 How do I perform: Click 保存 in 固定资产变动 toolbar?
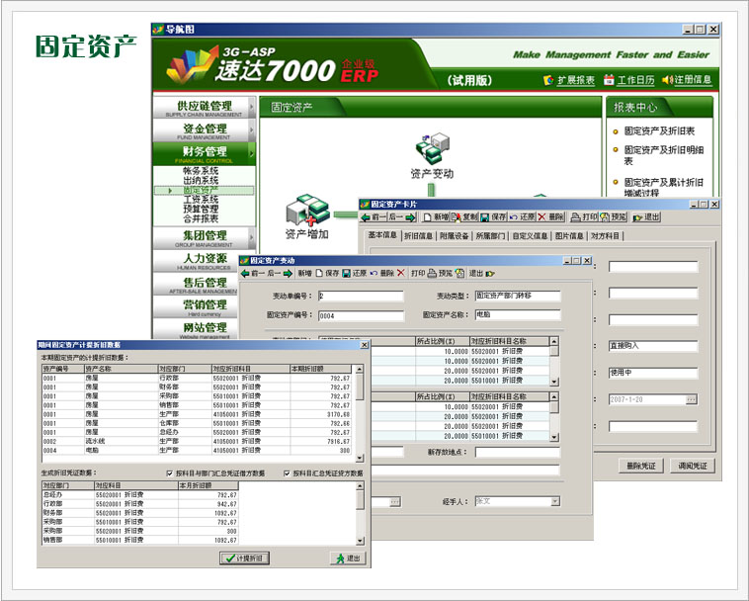338,273
